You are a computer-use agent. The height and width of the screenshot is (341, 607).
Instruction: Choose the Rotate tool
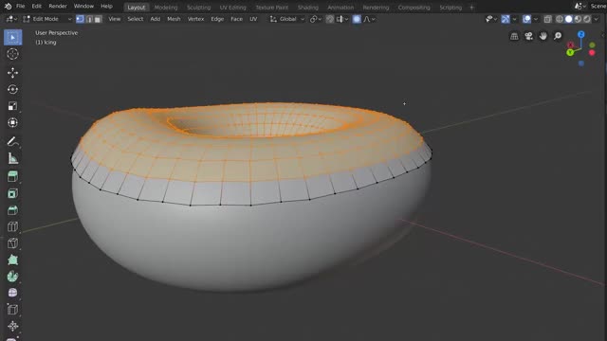pos(12,89)
